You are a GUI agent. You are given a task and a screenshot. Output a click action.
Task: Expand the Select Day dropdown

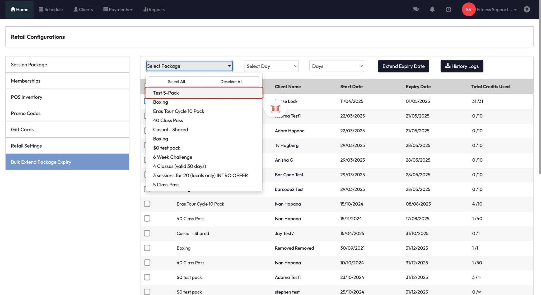(271, 66)
